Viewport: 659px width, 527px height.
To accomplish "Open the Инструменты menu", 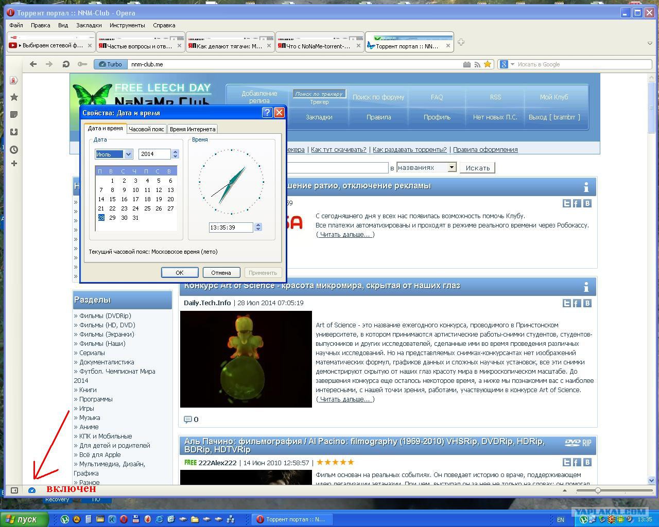I will tap(127, 25).
